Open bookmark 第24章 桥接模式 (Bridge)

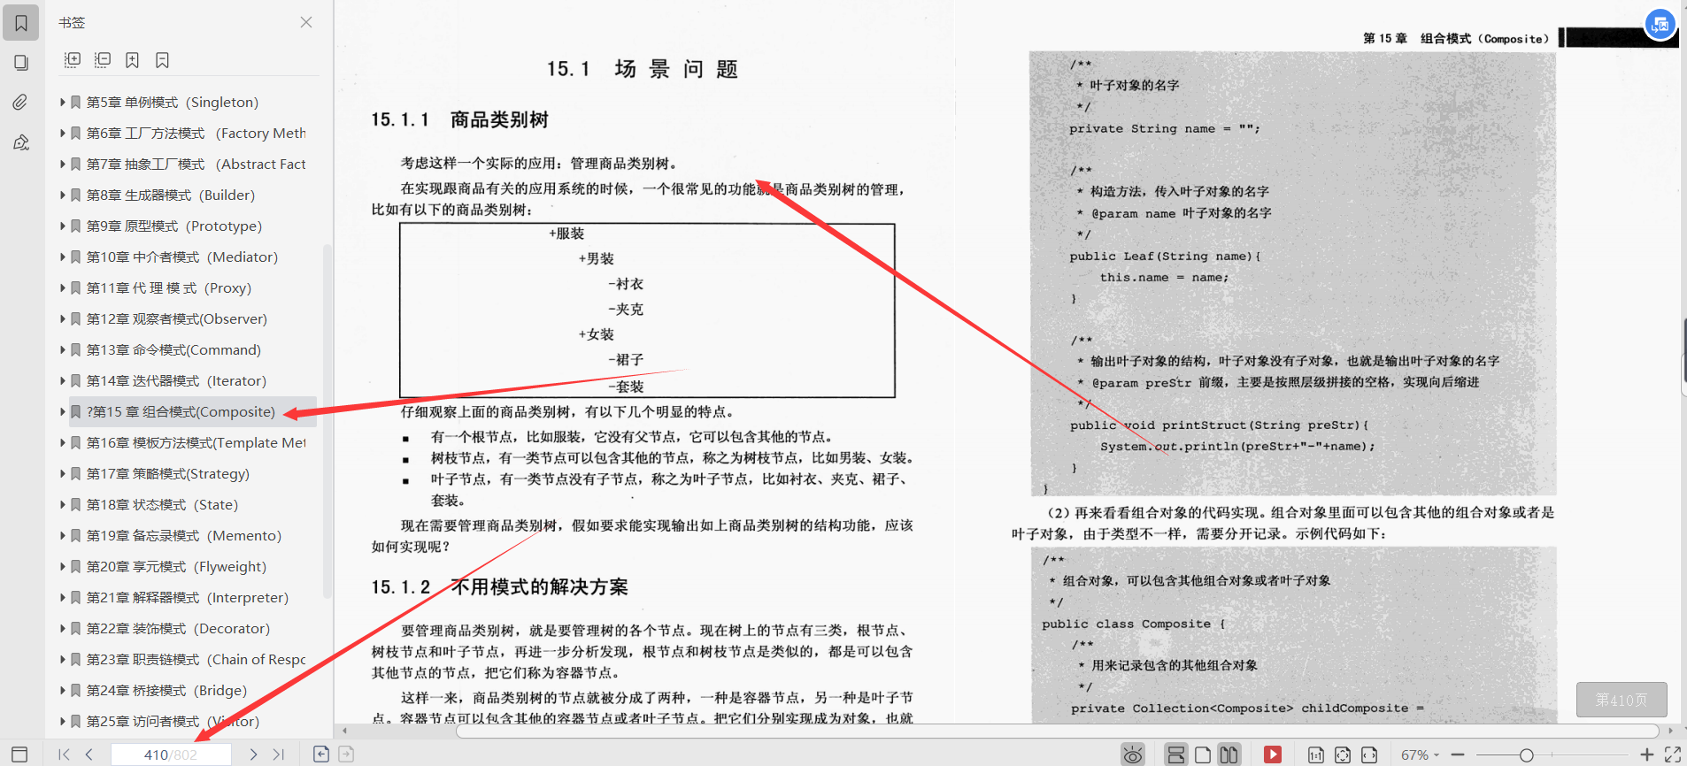[x=166, y=690]
